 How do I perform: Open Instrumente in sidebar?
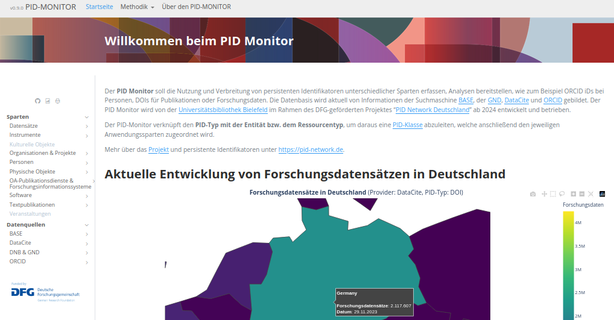(25, 134)
